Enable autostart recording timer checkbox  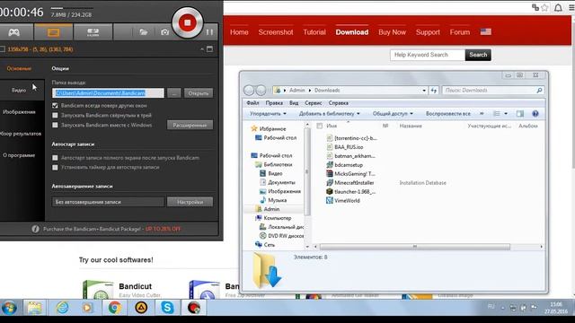coord(55,168)
